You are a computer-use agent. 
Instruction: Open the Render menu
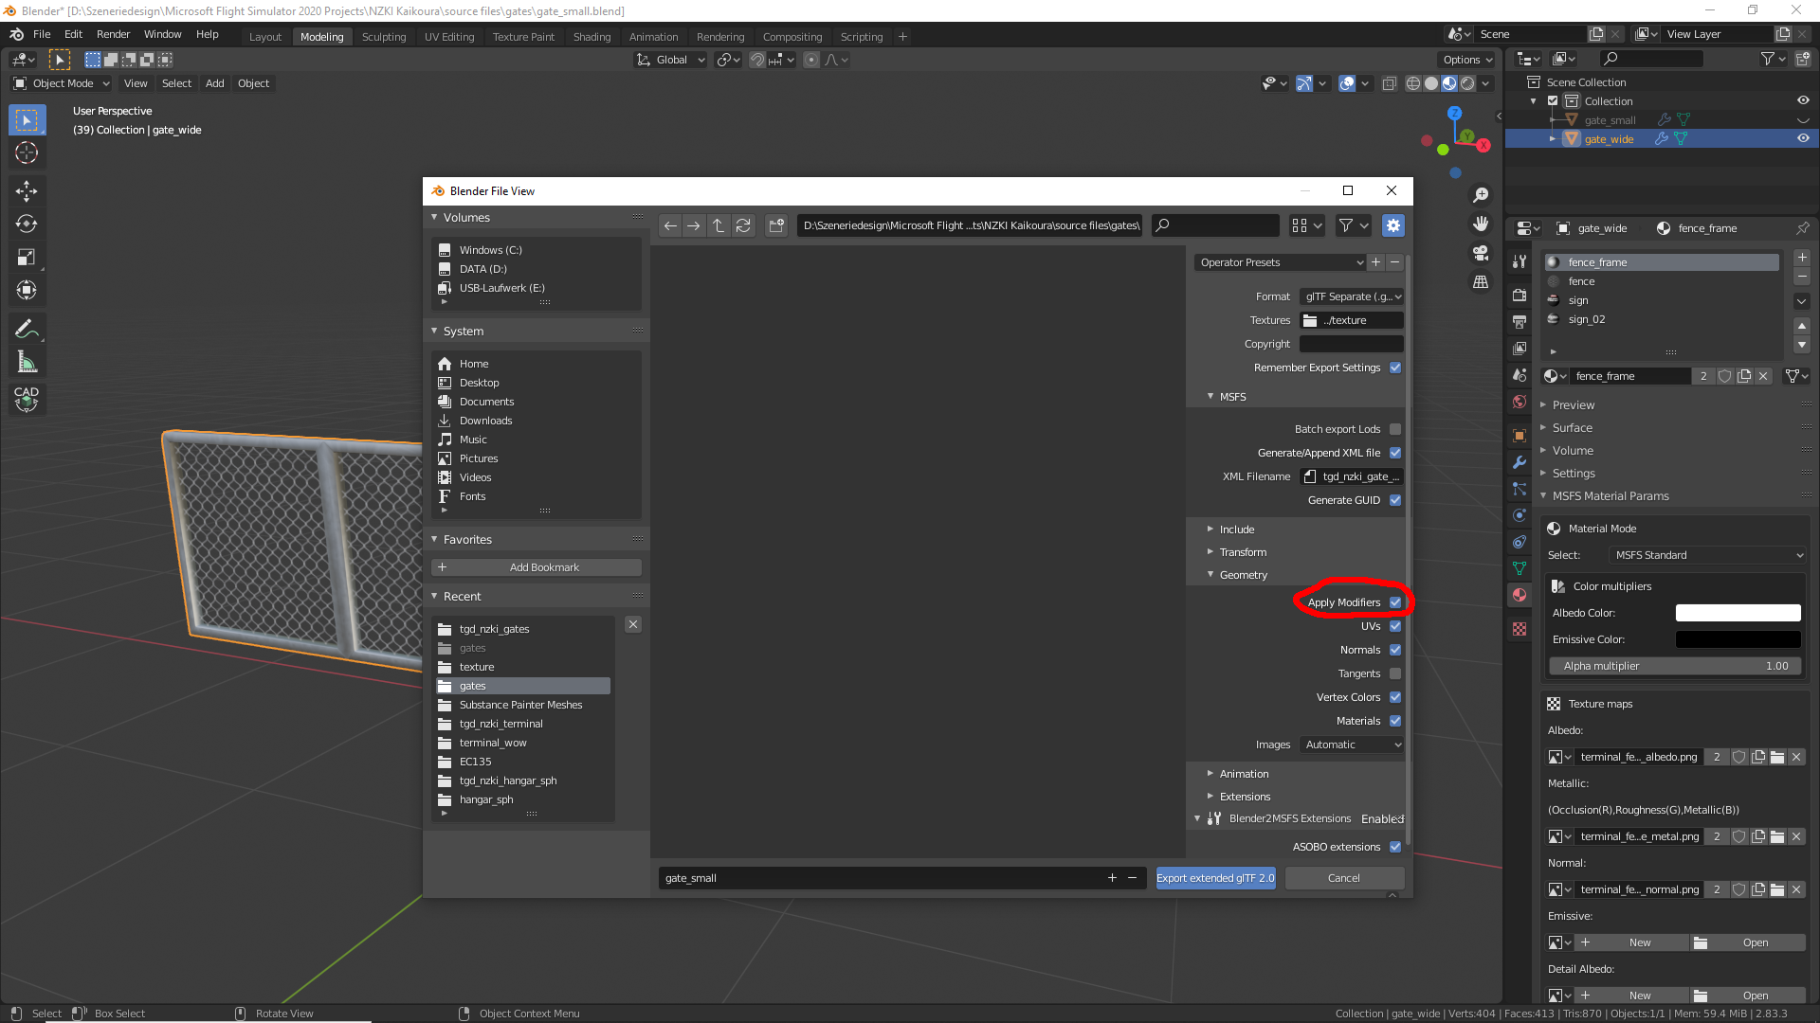tap(113, 34)
